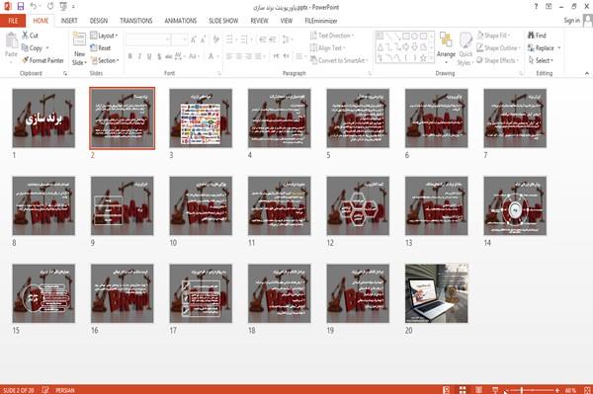Expand the Section dropdown

105,60
